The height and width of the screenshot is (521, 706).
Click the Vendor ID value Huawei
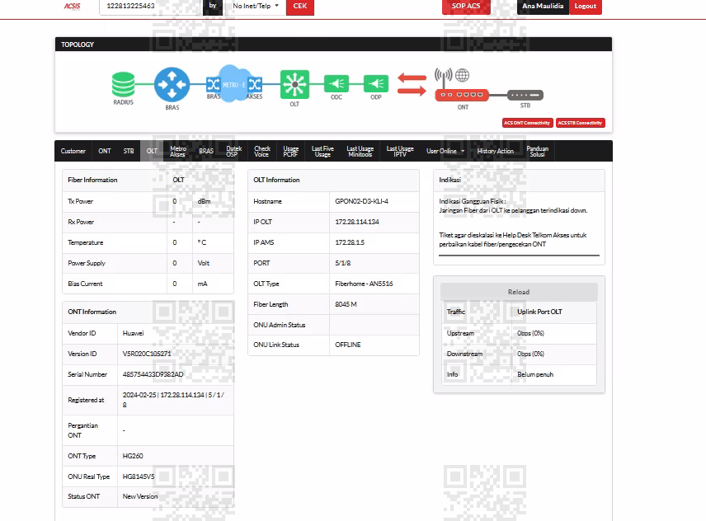134,333
